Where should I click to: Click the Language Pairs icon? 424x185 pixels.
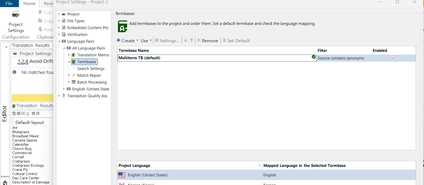[64, 41]
